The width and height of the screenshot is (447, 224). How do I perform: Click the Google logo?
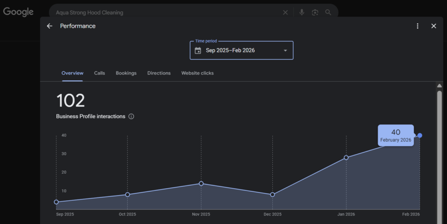coord(19,12)
